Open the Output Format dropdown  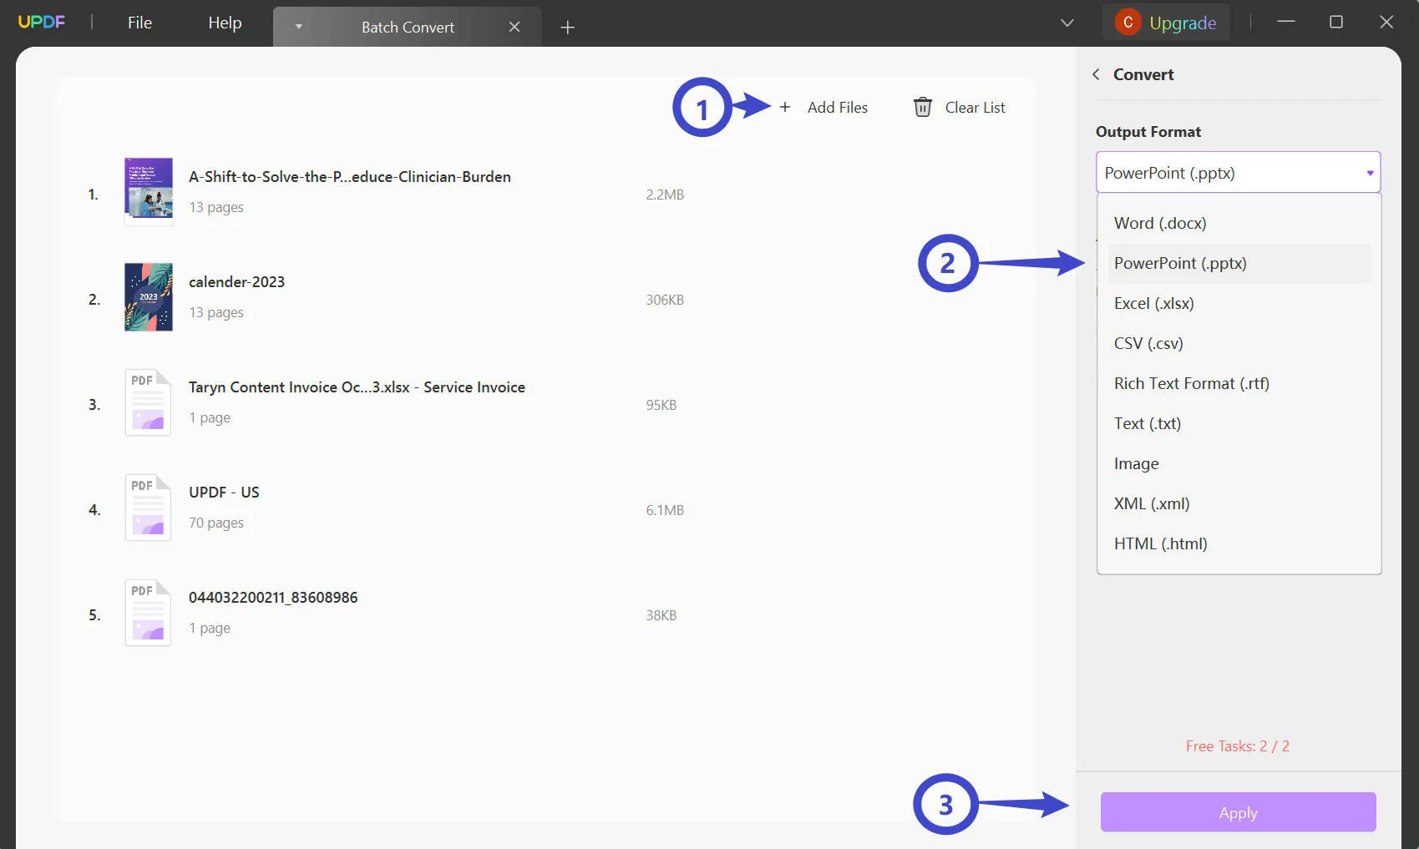pyautogui.click(x=1237, y=172)
